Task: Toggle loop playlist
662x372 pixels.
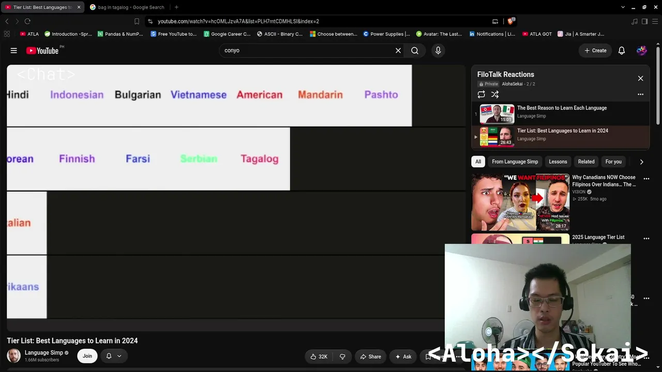Action: pos(482,95)
